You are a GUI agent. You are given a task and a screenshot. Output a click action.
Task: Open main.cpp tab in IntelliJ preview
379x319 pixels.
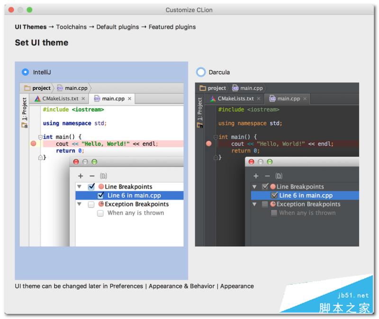[x=111, y=98]
